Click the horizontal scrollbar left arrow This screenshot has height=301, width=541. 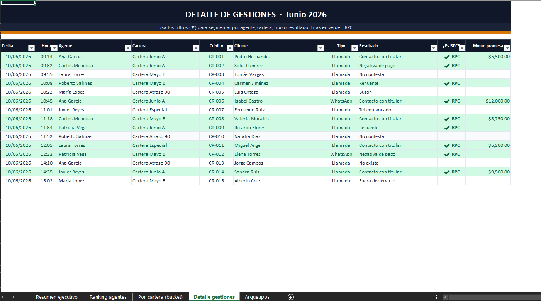445,297
